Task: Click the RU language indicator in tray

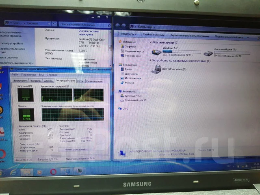Action: pyautogui.click(x=229, y=166)
